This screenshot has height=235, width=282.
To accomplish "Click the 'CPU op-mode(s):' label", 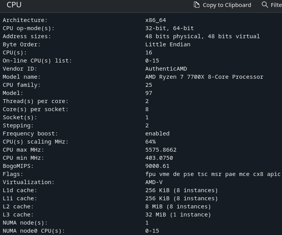I will point(29,28).
